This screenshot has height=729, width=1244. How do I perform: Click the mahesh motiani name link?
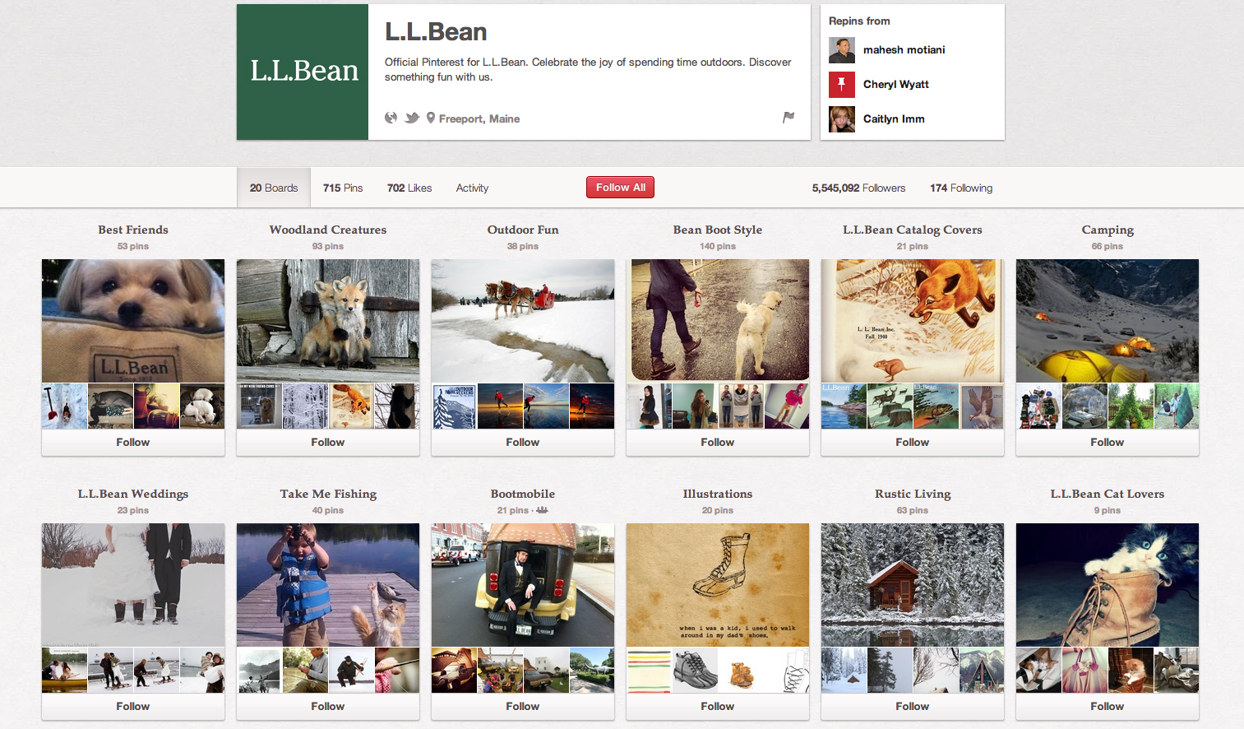click(904, 50)
